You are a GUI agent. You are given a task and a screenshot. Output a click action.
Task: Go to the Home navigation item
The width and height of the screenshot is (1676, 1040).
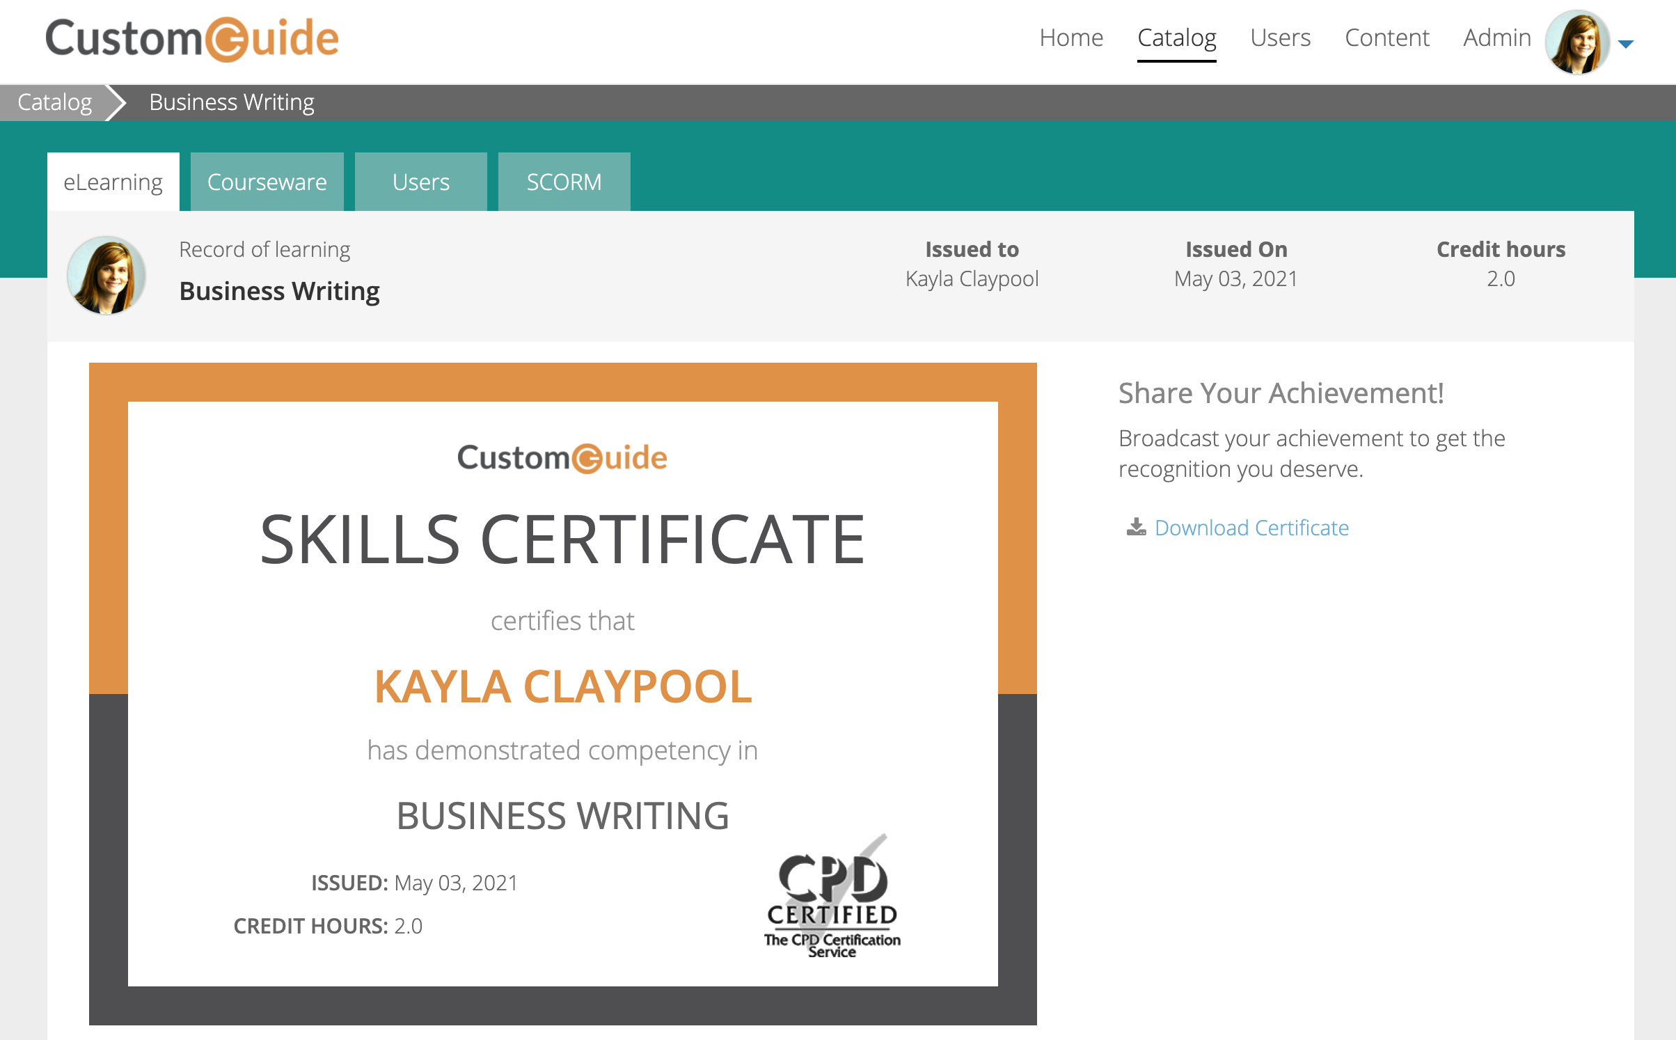pos(1070,38)
